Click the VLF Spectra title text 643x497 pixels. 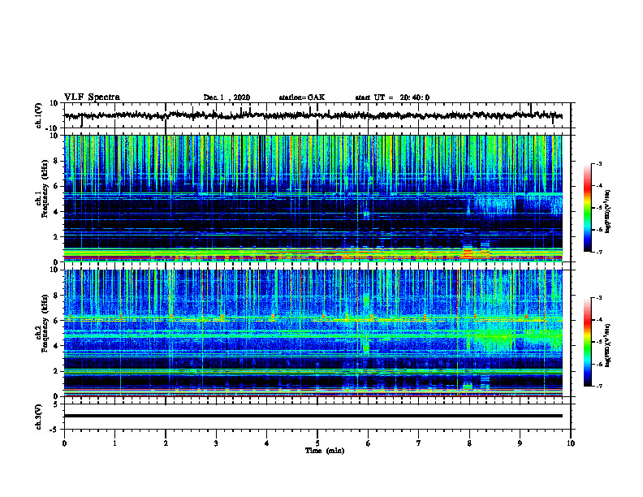(92, 97)
